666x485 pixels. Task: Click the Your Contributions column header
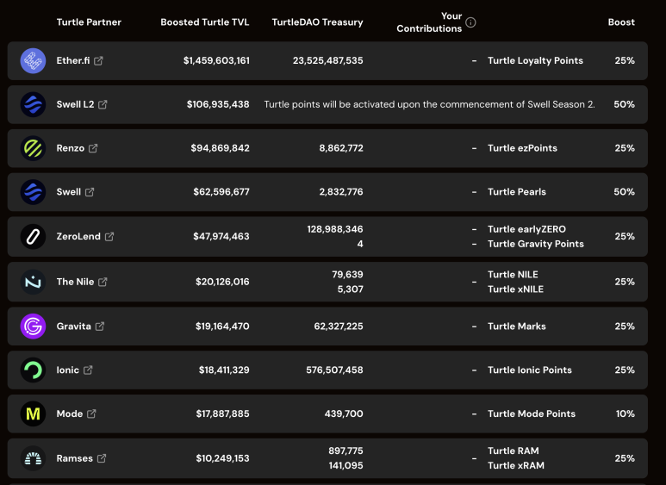click(429, 22)
